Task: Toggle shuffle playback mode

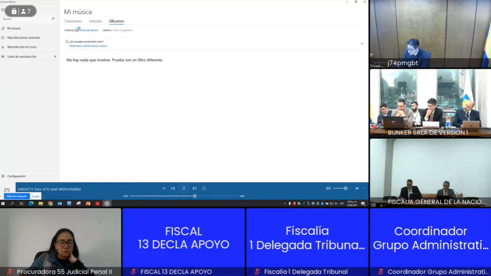Action: (164, 188)
